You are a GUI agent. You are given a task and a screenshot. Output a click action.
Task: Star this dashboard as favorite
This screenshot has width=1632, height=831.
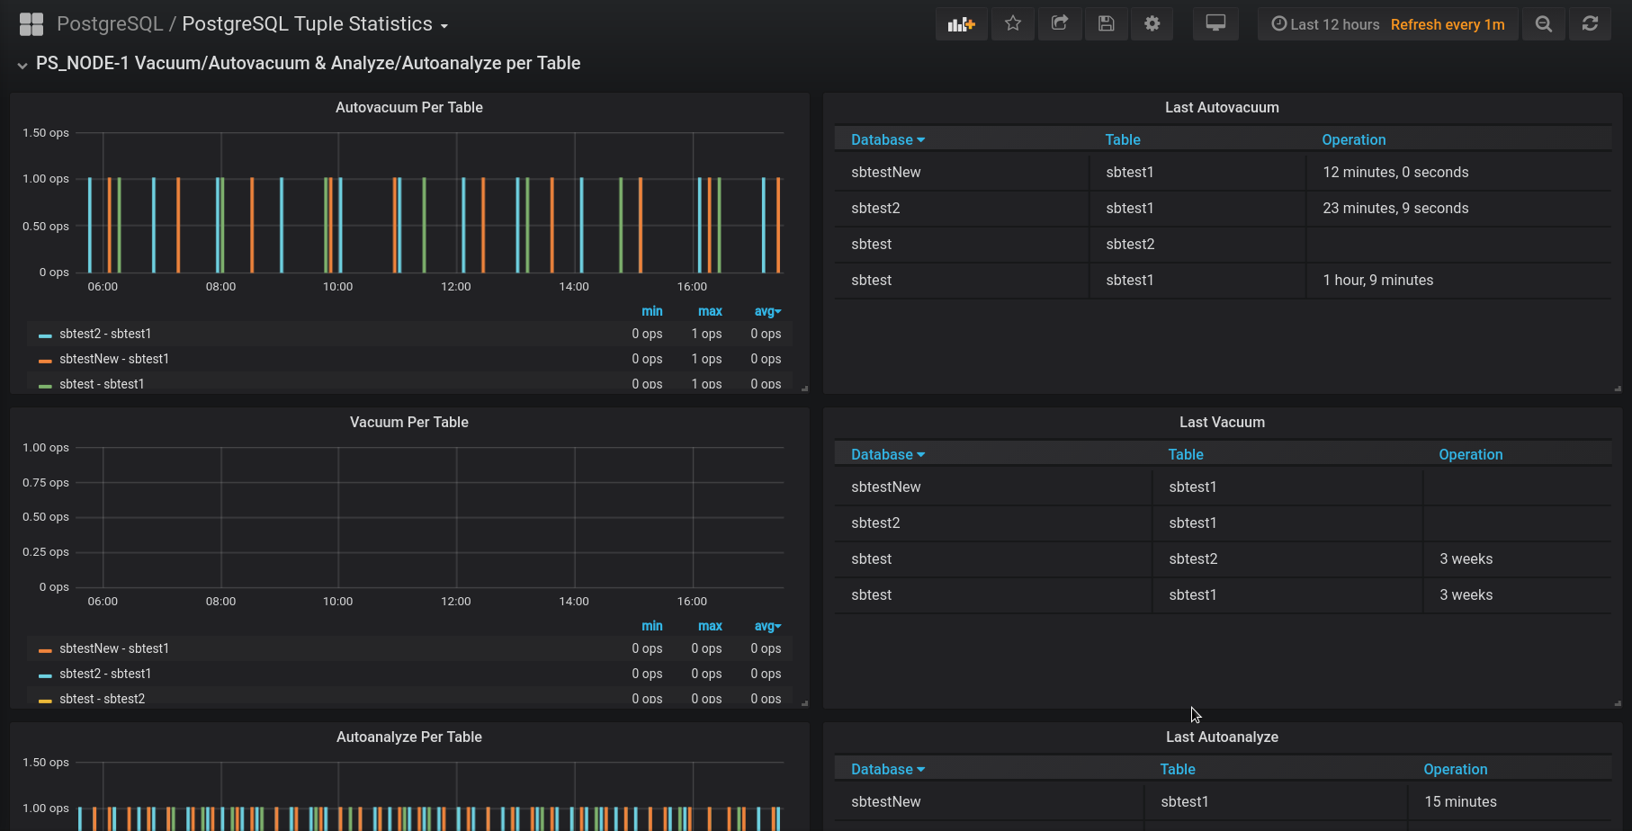[x=1013, y=24]
